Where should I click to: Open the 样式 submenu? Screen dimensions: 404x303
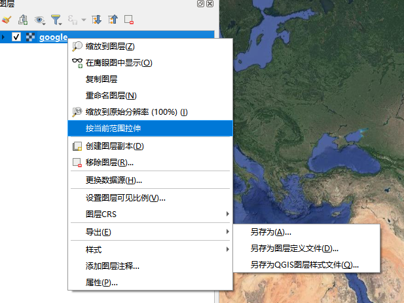(150, 250)
